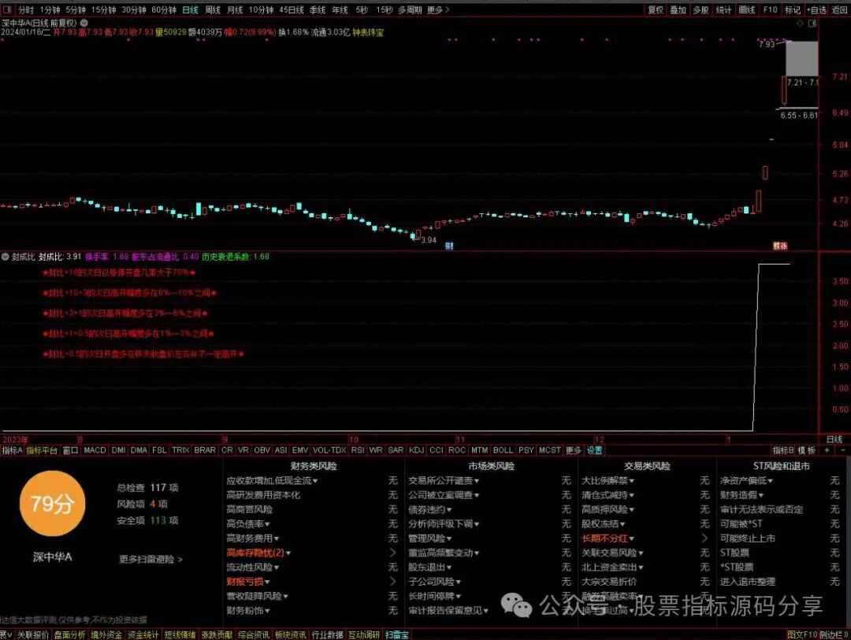Open 关联报价 bottom tab
This screenshot has width=851, height=640.
32,634
